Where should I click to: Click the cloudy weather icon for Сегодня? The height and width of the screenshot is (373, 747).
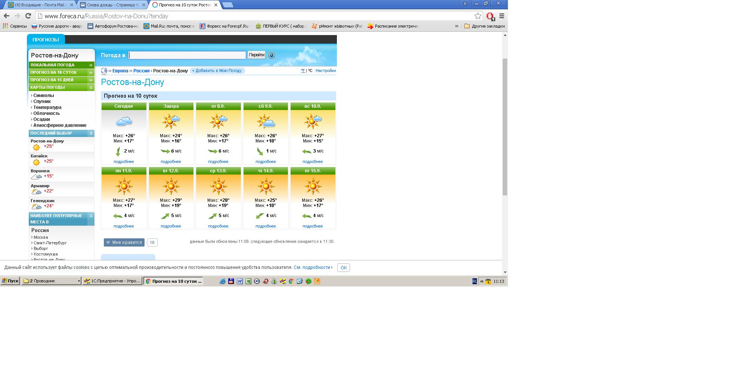(124, 121)
